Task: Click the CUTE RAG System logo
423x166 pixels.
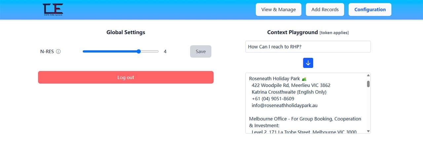Action: [53, 10]
